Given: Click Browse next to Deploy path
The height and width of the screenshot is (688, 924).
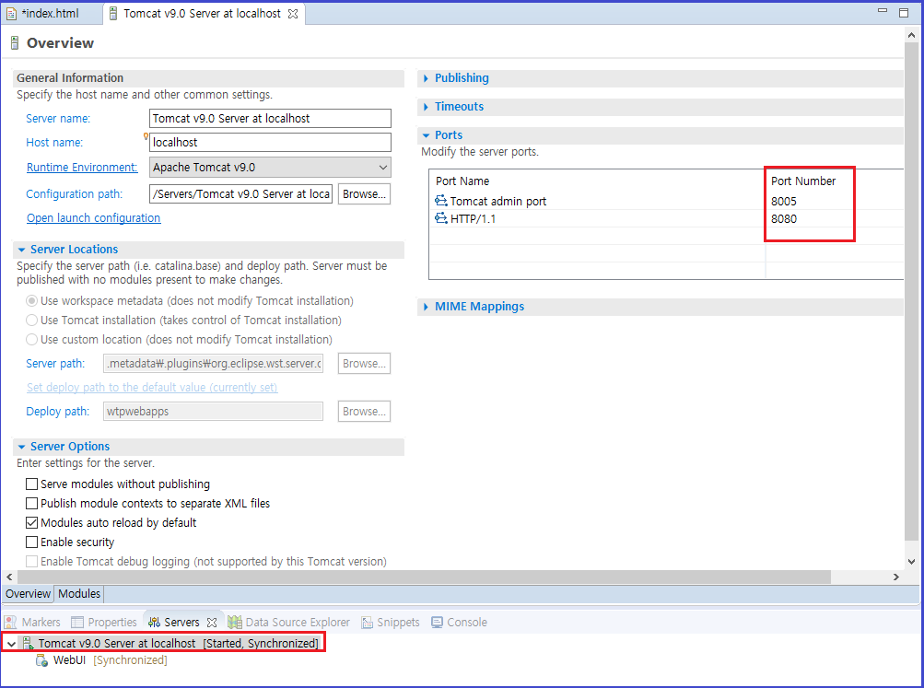Looking at the screenshot, I should pyautogui.click(x=364, y=411).
